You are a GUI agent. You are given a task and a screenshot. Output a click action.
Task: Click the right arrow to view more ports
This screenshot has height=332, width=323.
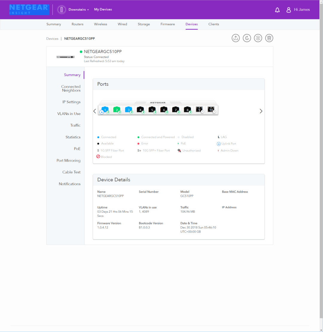[261, 111]
